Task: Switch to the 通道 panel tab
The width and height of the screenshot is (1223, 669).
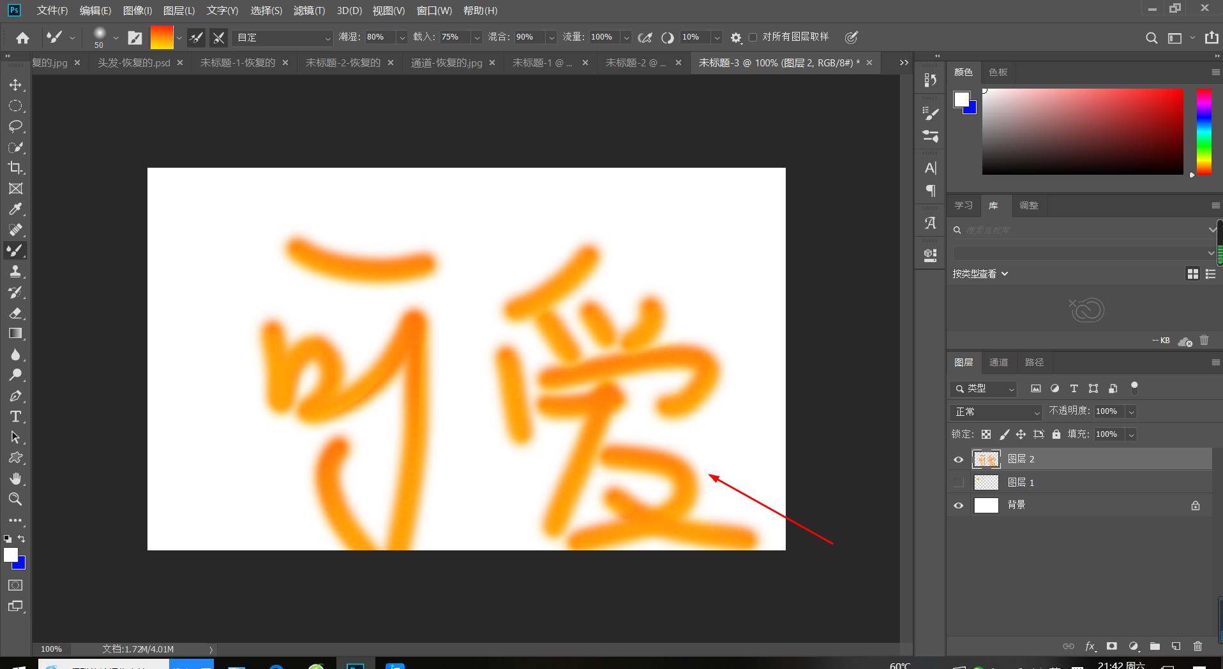Action: (x=998, y=362)
